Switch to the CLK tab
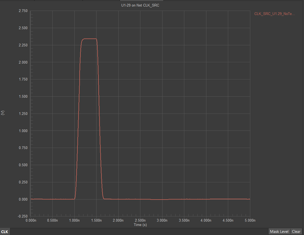 point(5,232)
